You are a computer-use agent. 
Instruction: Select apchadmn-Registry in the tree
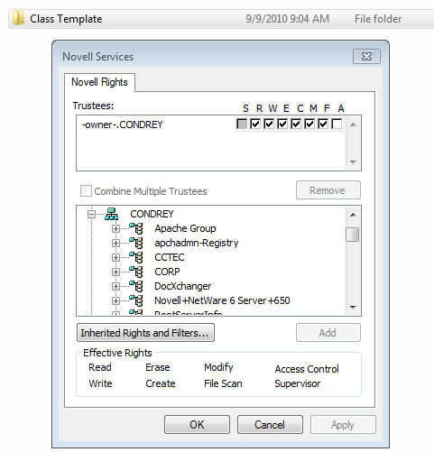pos(197,243)
